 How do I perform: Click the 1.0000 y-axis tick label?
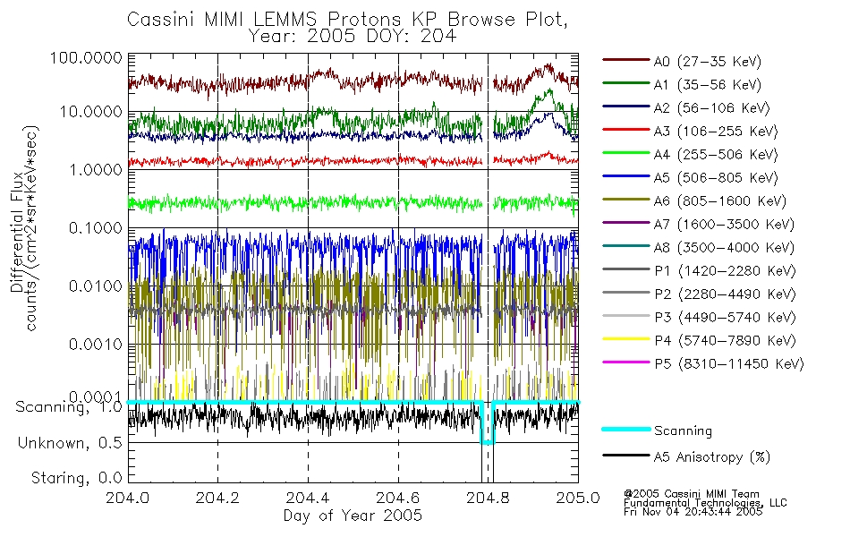[96, 170]
